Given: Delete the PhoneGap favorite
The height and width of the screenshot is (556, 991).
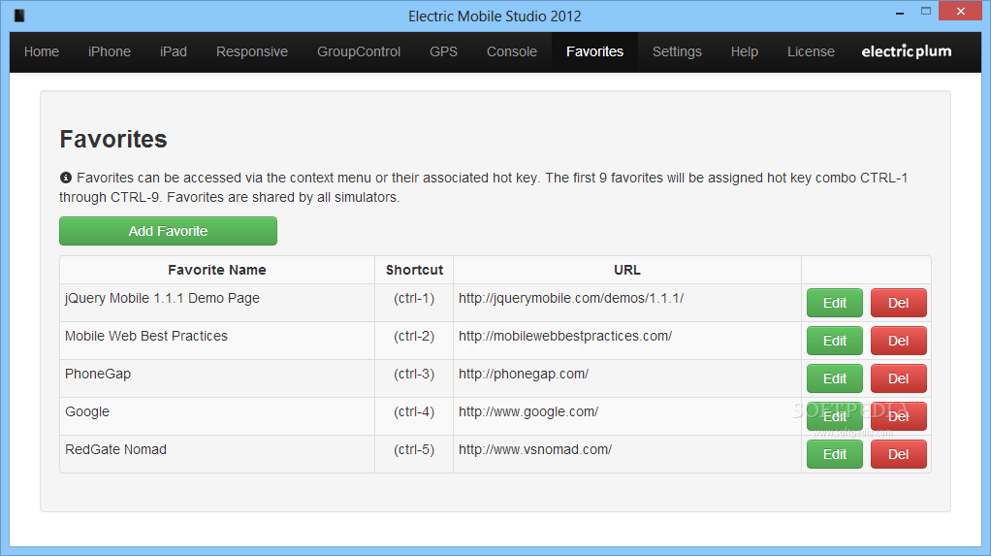Looking at the screenshot, I should click(898, 378).
